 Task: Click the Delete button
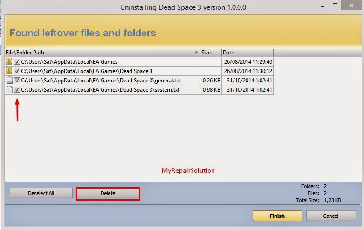pos(108,193)
